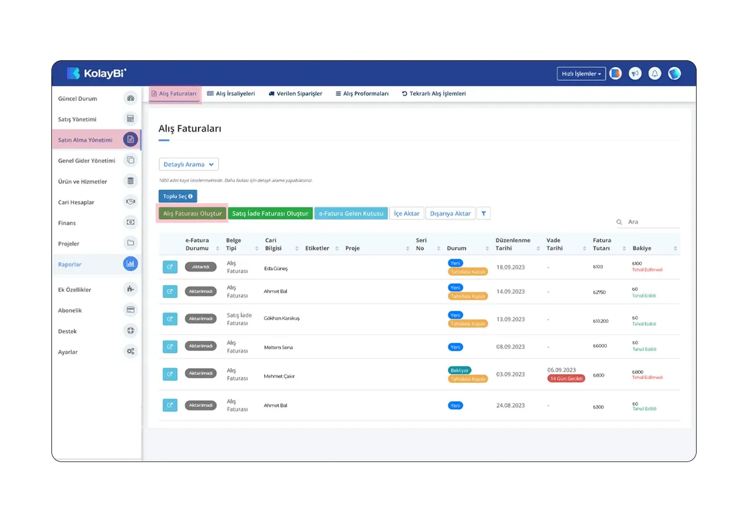This screenshot has width=748, height=508.
Task: Click the Toplu Seç button
Action: click(178, 196)
